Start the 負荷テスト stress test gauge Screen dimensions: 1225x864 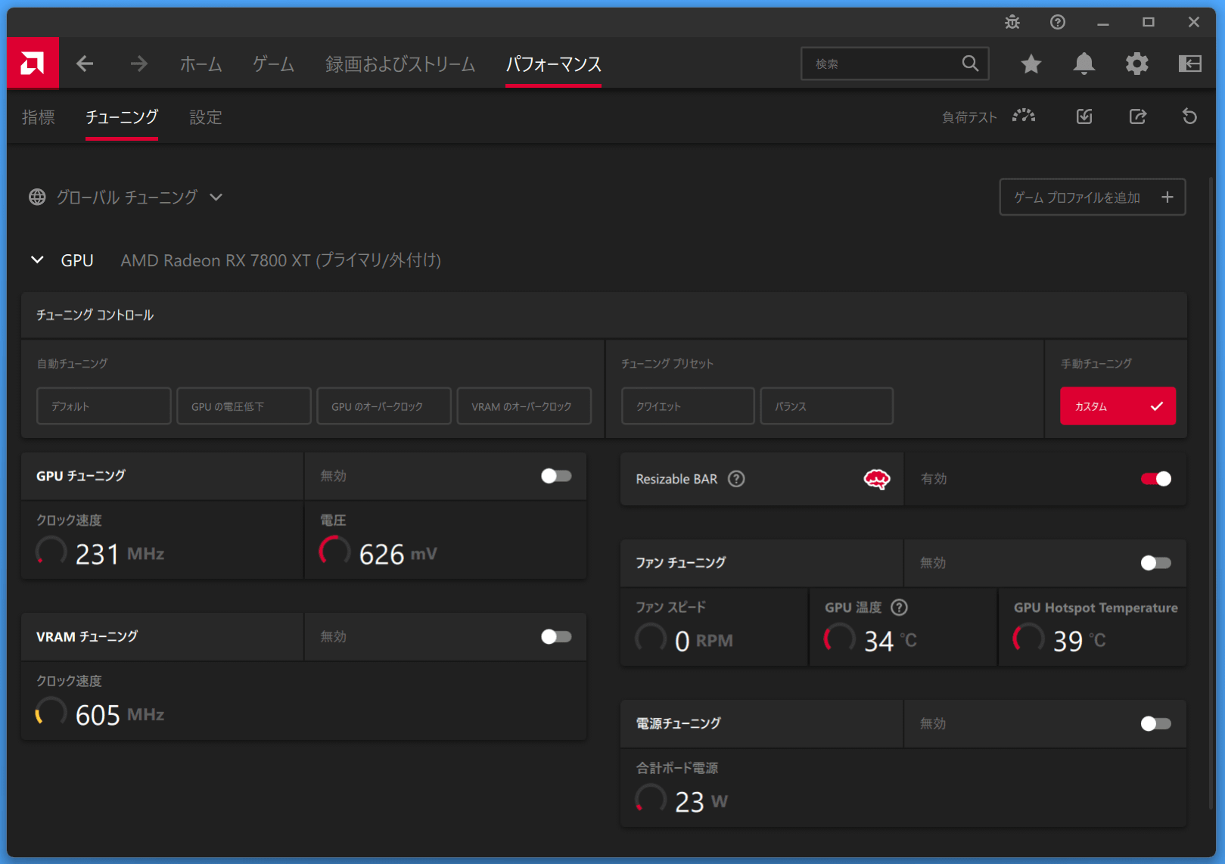(x=1024, y=117)
